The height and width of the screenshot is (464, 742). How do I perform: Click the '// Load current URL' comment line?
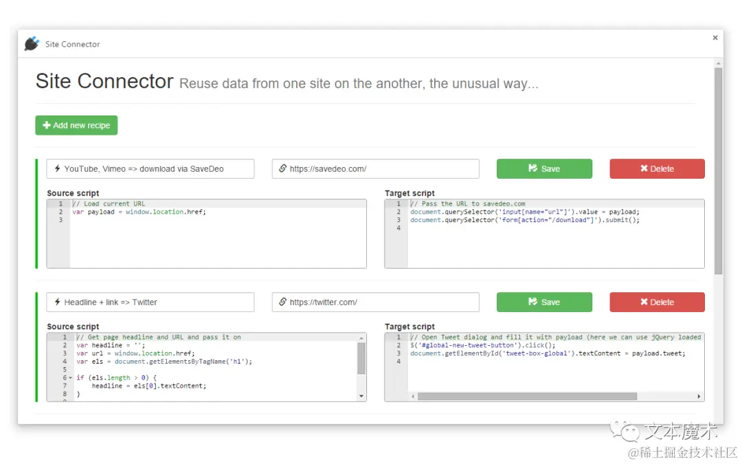(109, 203)
